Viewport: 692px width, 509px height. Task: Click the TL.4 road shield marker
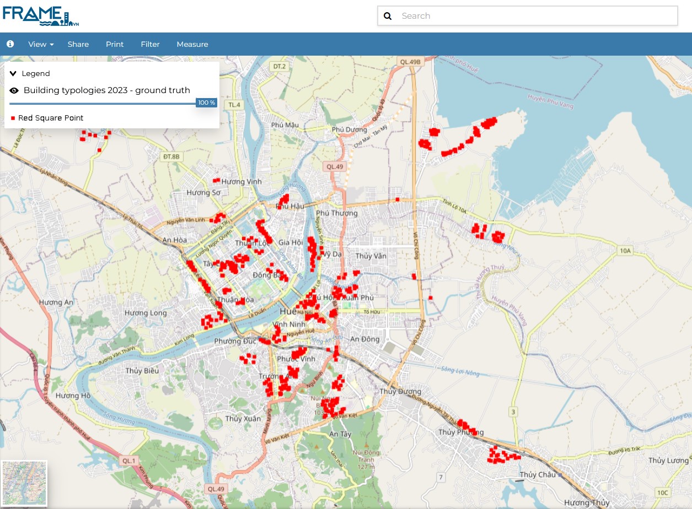[x=234, y=105]
